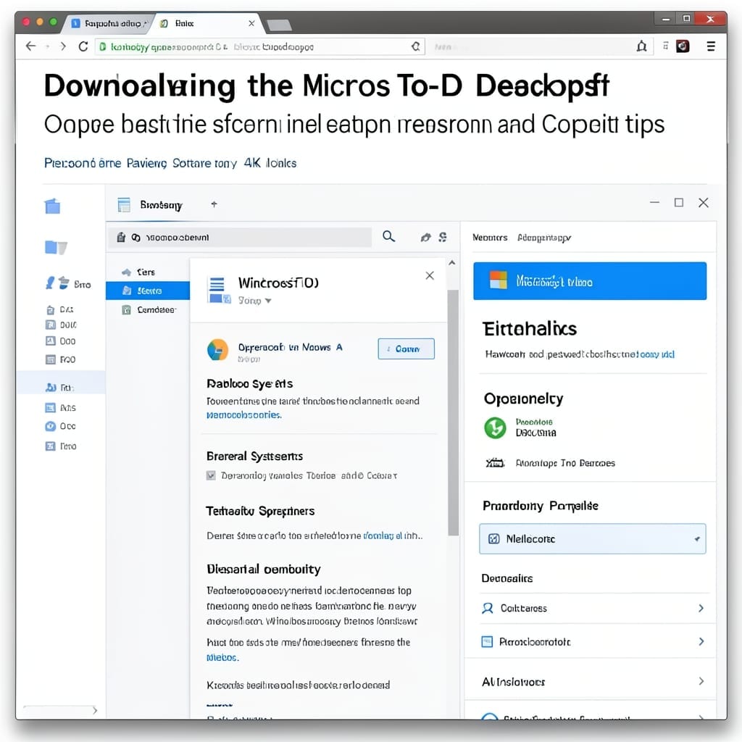
Task: Switch to the first browser tab
Action: [109, 23]
